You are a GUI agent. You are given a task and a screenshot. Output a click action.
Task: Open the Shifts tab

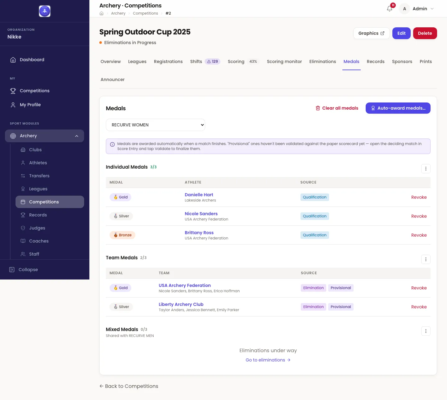coord(205,61)
